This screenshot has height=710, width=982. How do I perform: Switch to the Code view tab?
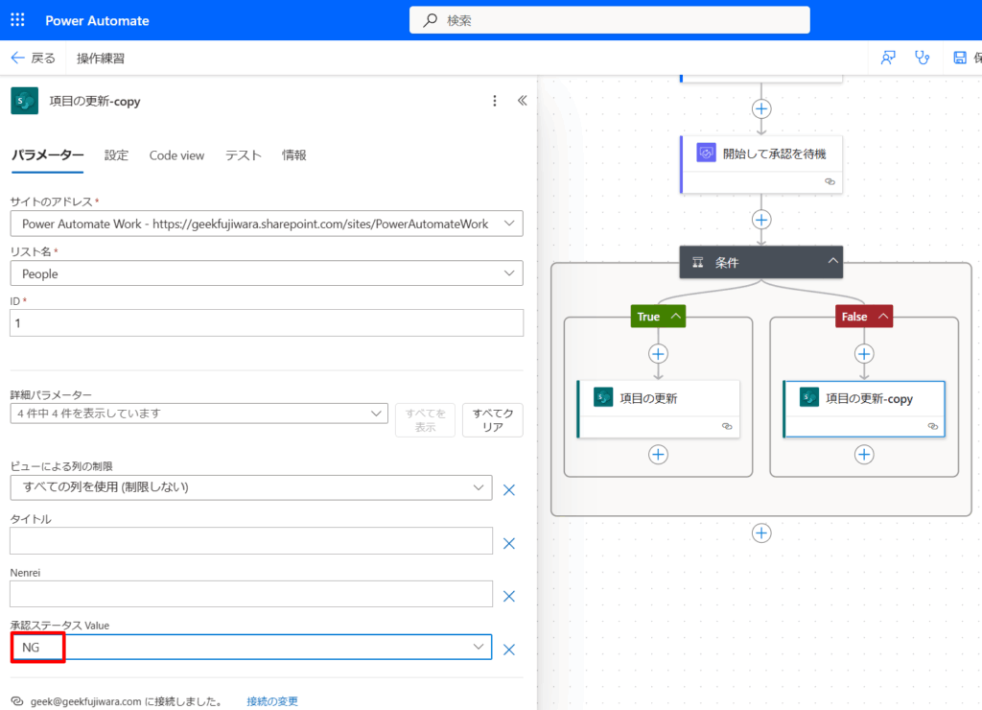coord(176,155)
